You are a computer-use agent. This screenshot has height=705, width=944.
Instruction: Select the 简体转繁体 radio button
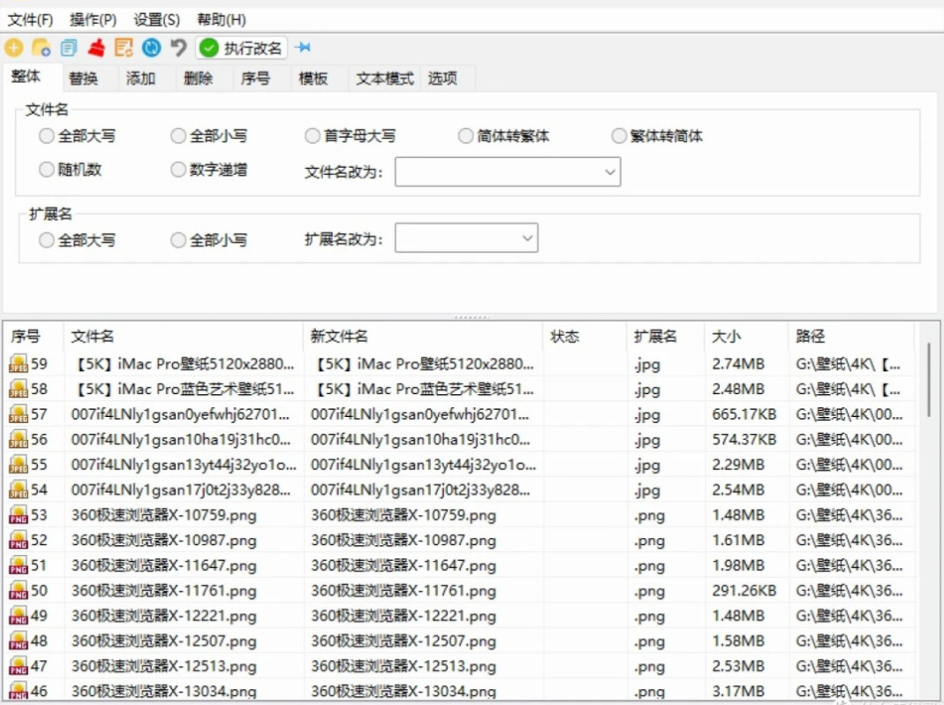click(504, 136)
